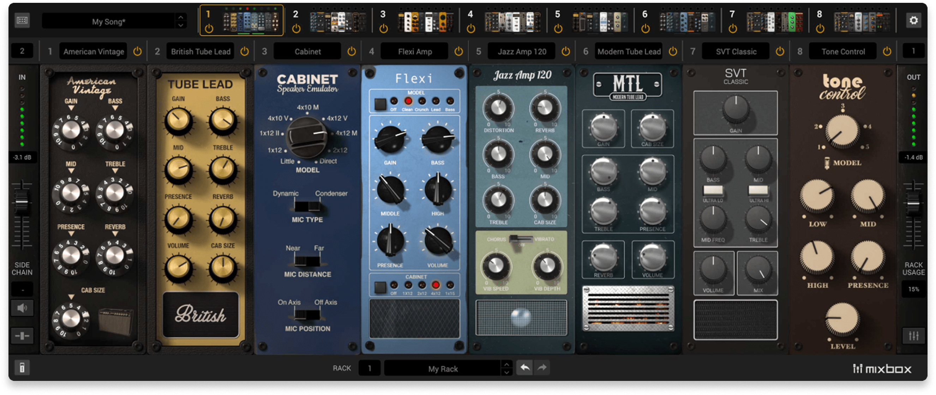The image size is (936, 395).
Task: Click the Side Chain value field
Action: [22, 289]
